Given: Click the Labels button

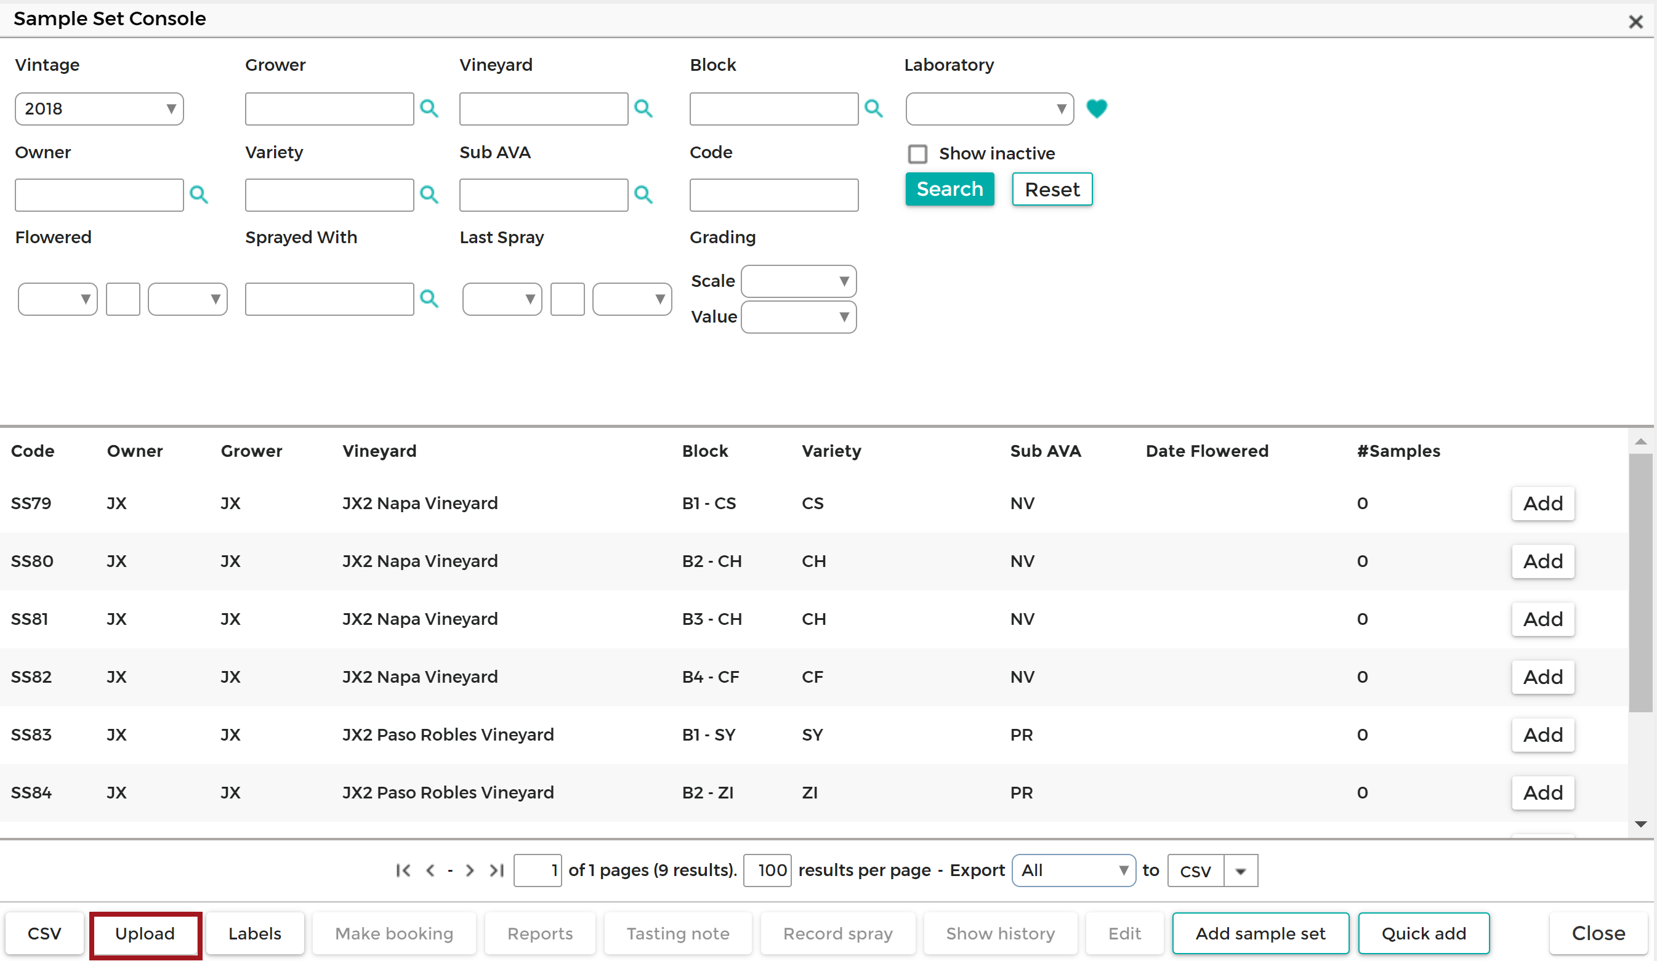Looking at the screenshot, I should pyautogui.click(x=255, y=933).
